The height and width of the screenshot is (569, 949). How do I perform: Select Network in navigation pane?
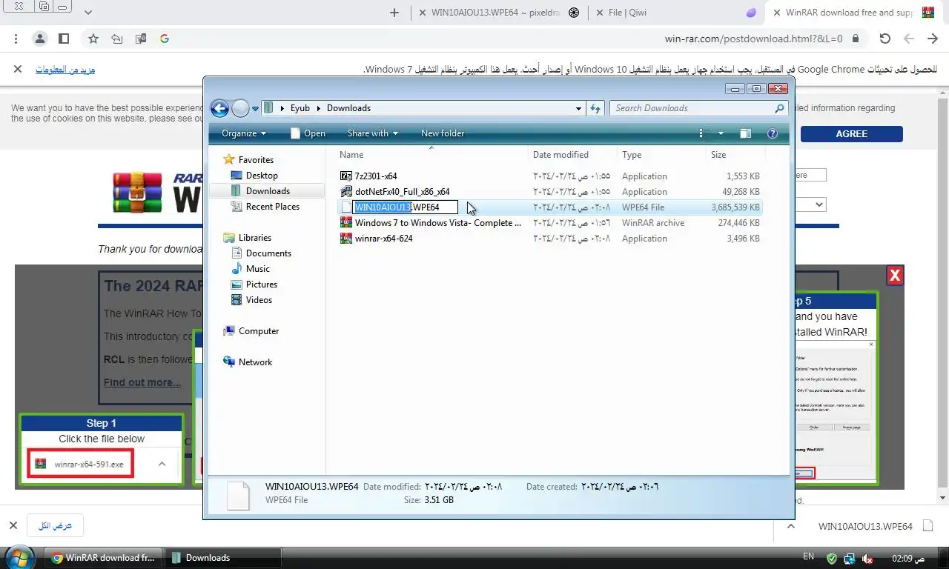tap(255, 362)
